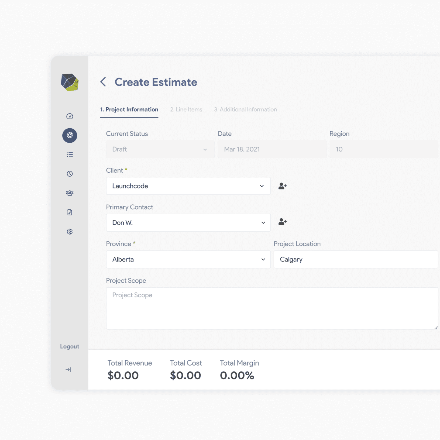Click into the Project Scope text area
The width and height of the screenshot is (440, 440).
point(271,308)
